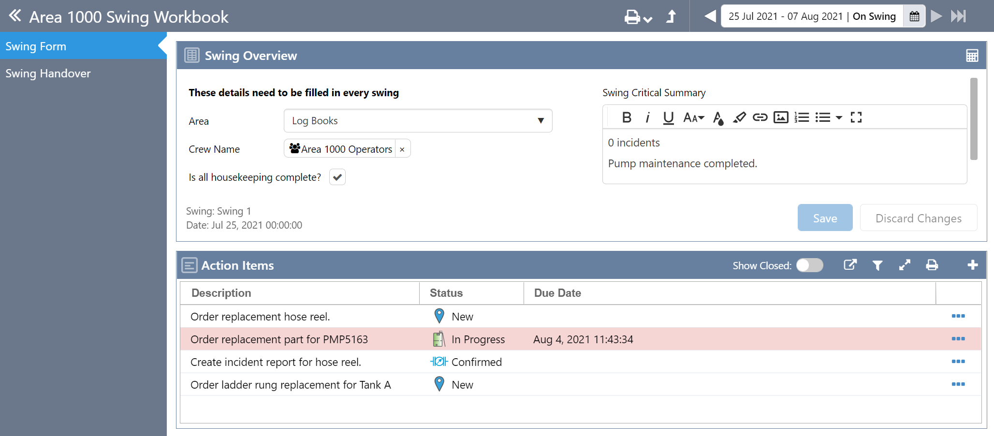Open the print options in the header

[x=638, y=17]
